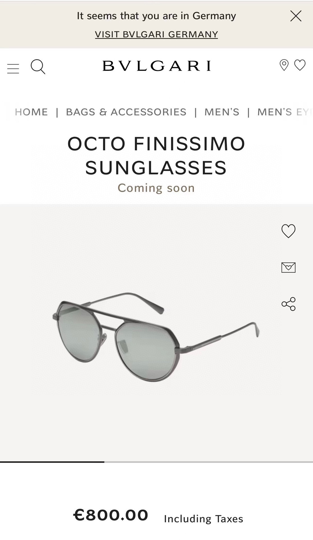
Task: Share the product using the share icon
Action: point(289,304)
